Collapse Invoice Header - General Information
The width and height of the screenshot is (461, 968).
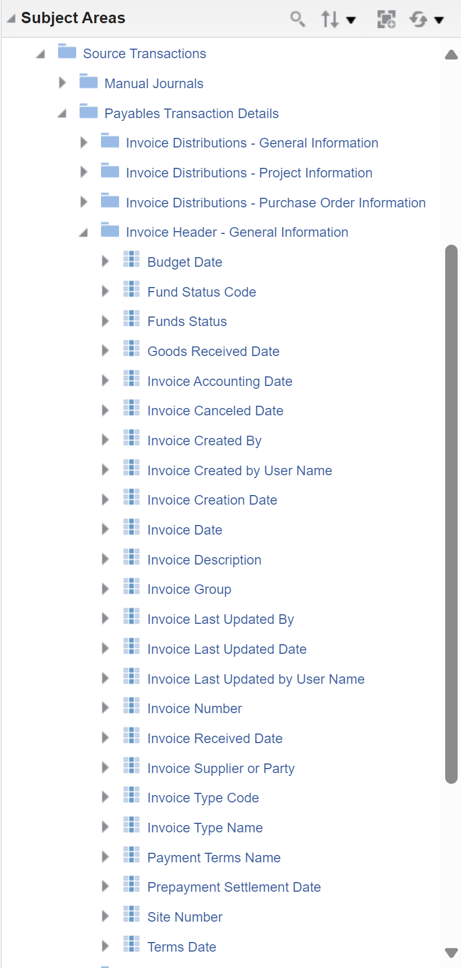pos(83,233)
